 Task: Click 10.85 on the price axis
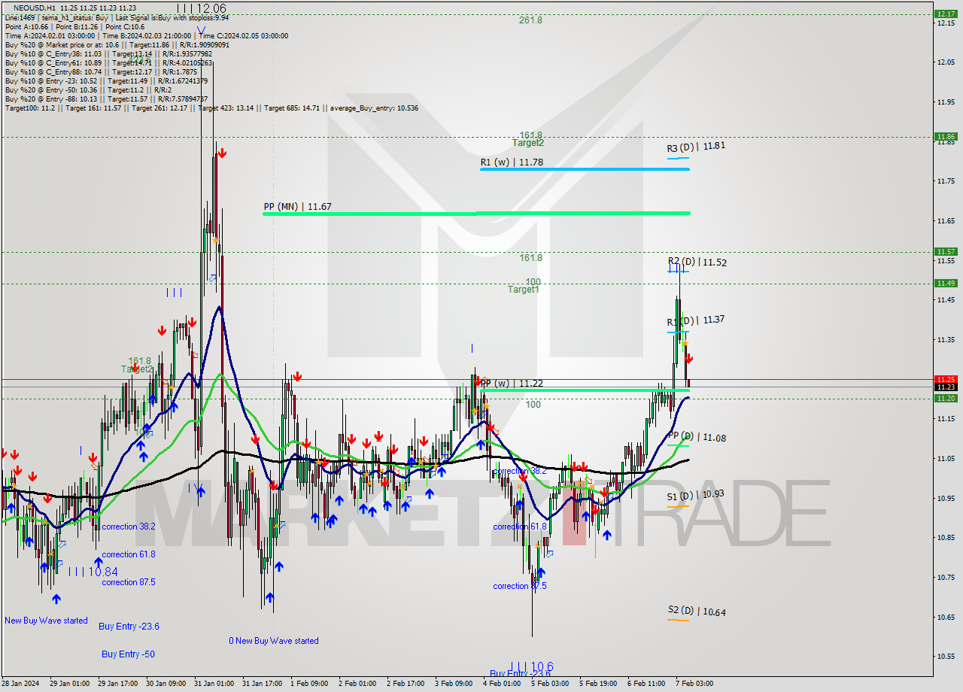tap(946, 537)
